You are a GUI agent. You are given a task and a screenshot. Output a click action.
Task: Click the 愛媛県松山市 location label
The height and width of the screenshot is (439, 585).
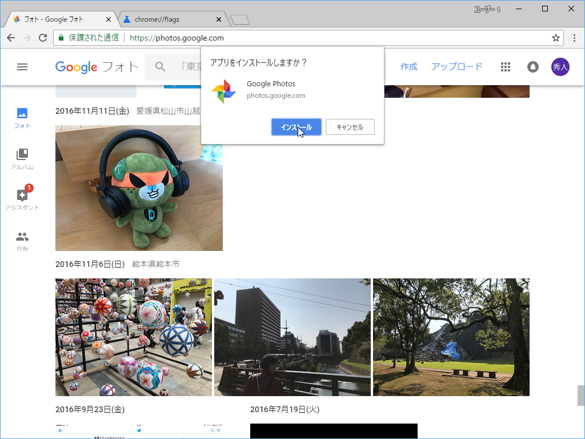click(x=169, y=111)
